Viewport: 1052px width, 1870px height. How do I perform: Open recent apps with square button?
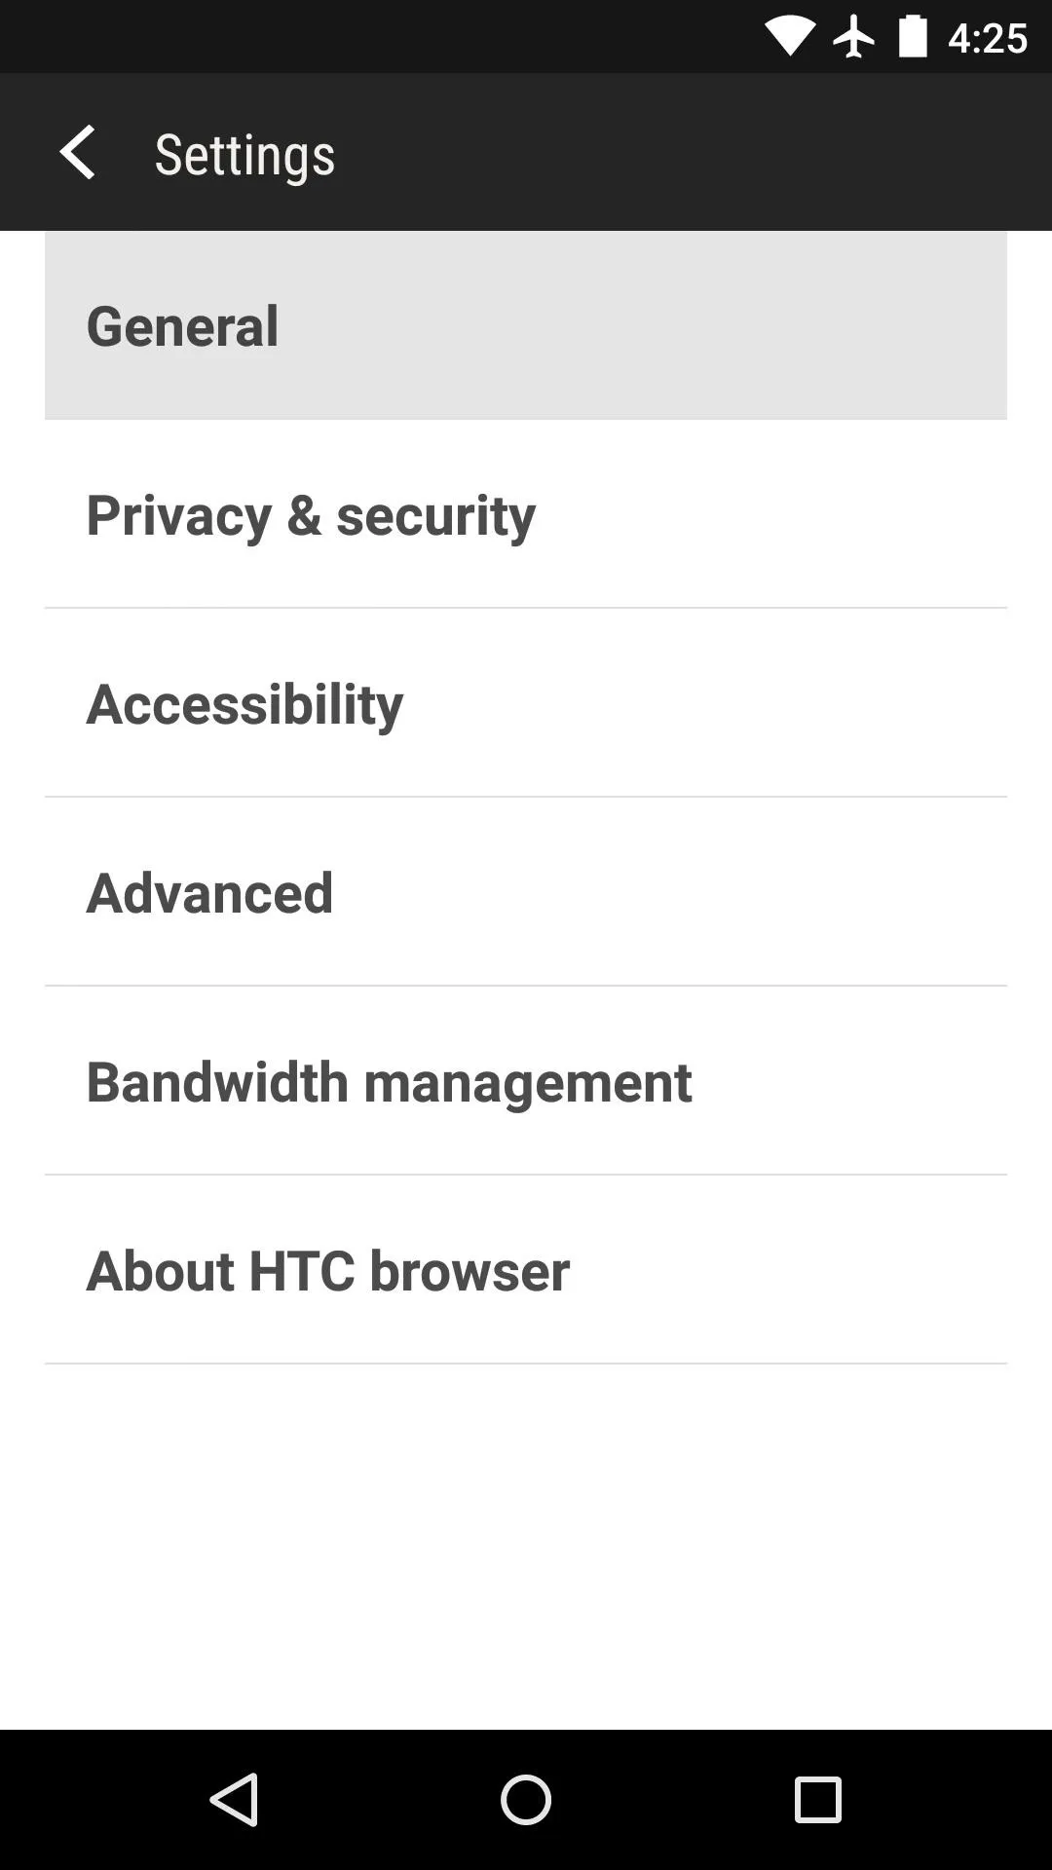[x=817, y=1799]
